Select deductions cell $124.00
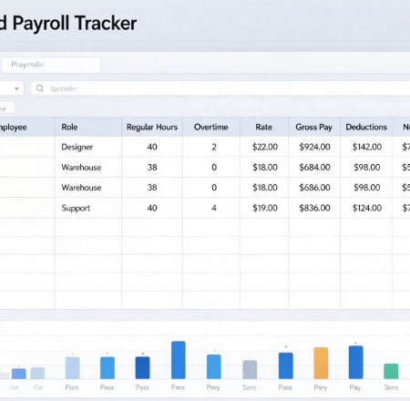Screen dimensions: 410x401 tap(366, 208)
